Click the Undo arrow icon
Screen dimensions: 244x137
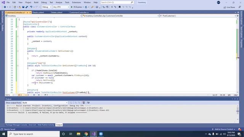tap(31, 7)
